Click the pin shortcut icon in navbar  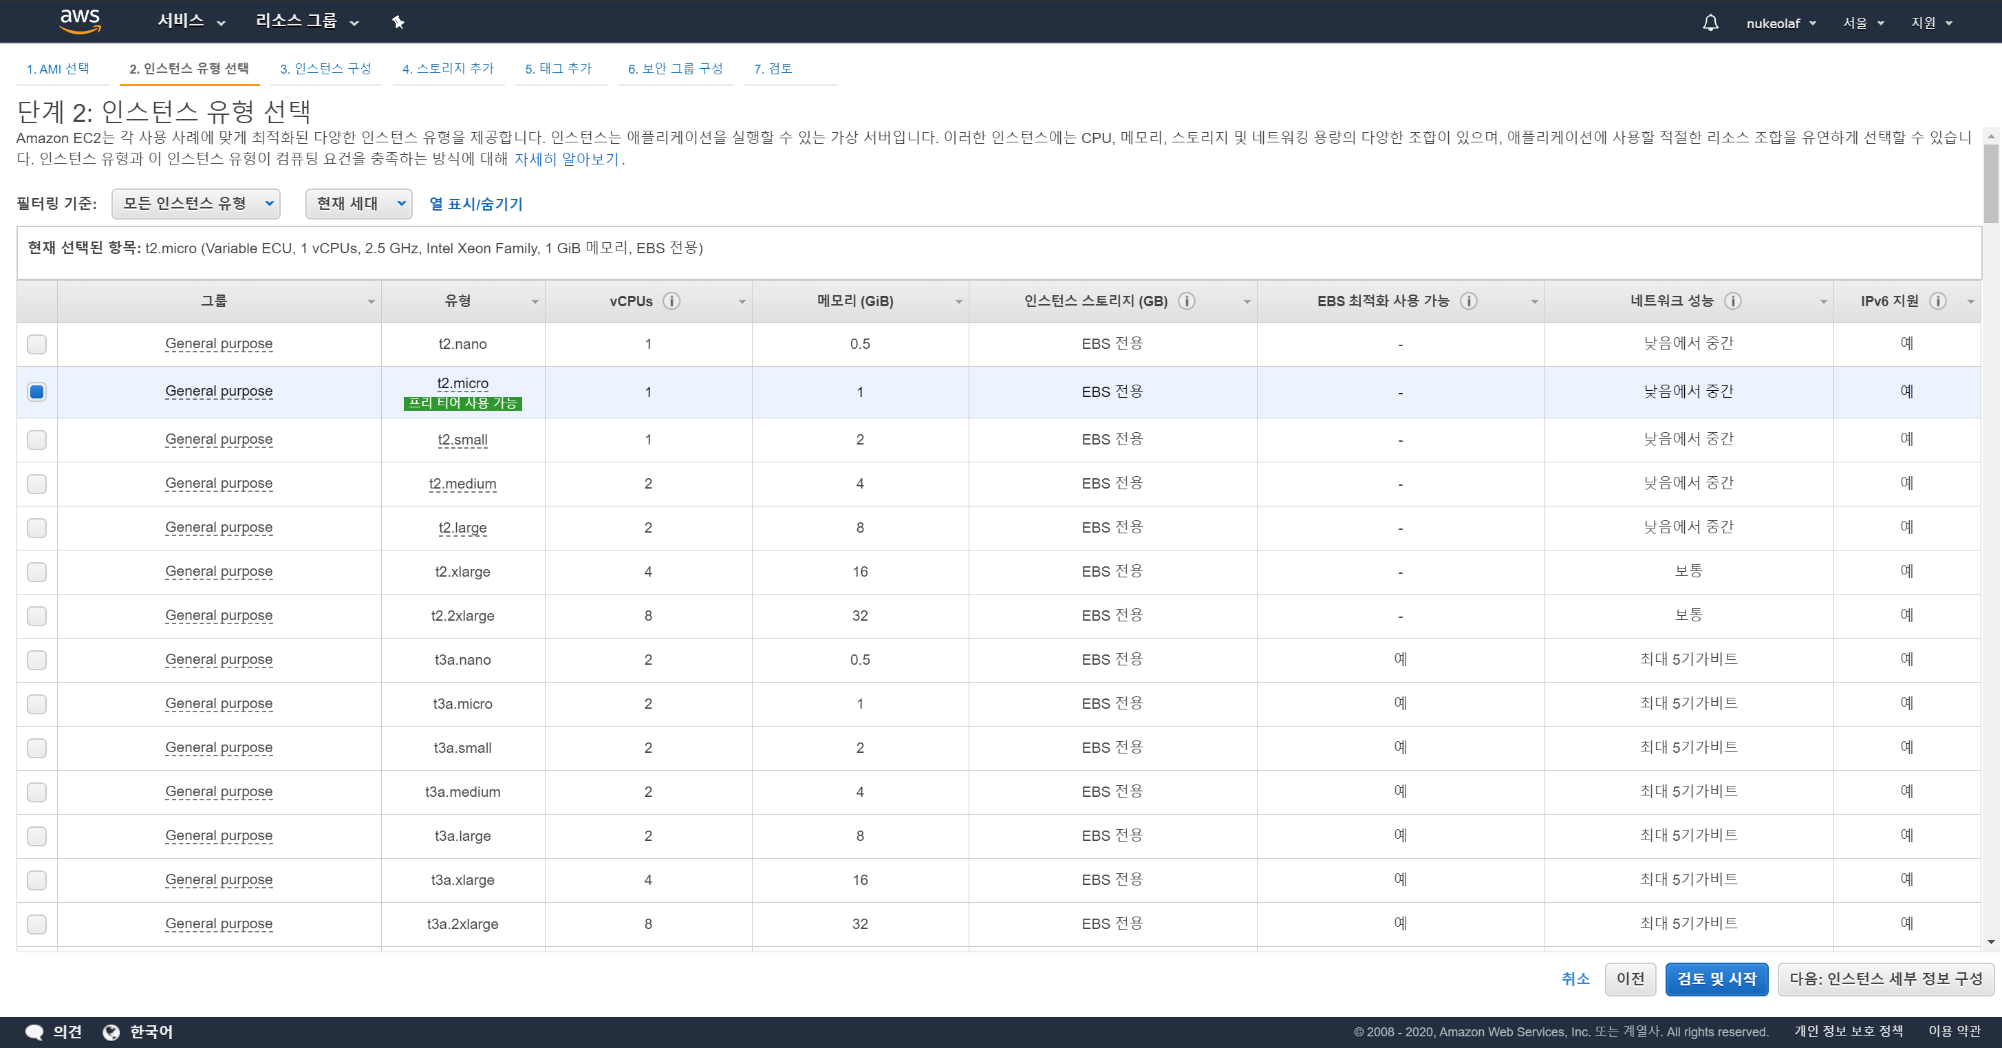[398, 22]
